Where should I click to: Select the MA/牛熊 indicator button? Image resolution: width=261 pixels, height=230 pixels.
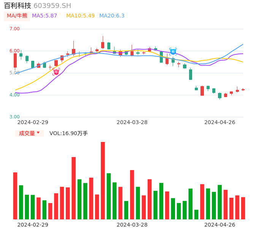(x=17, y=16)
